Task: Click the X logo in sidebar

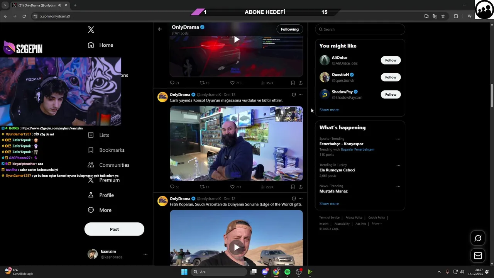Action: click(x=91, y=30)
